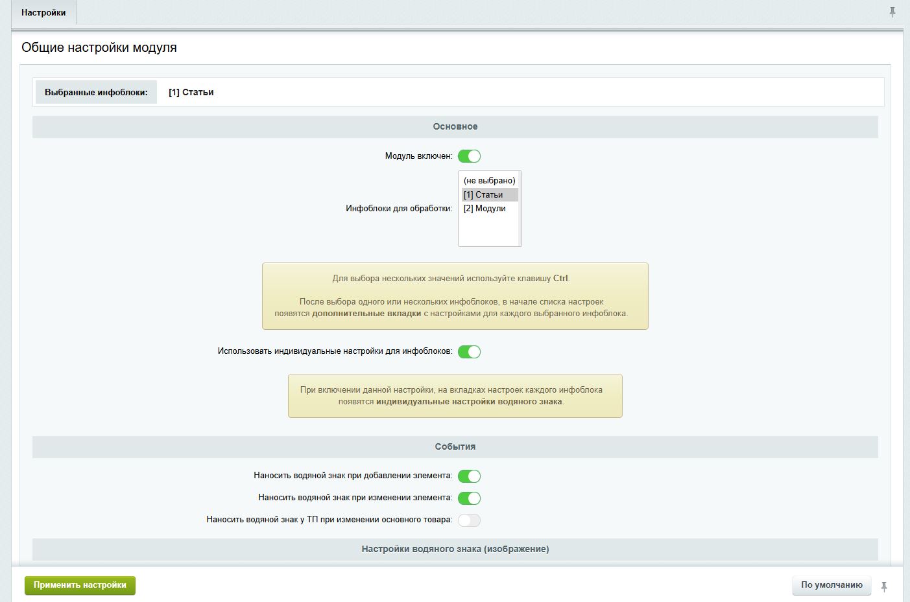Reset settings with По умолчанию button
This screenshot has width=910, height=602.
(x=832, y=585)
